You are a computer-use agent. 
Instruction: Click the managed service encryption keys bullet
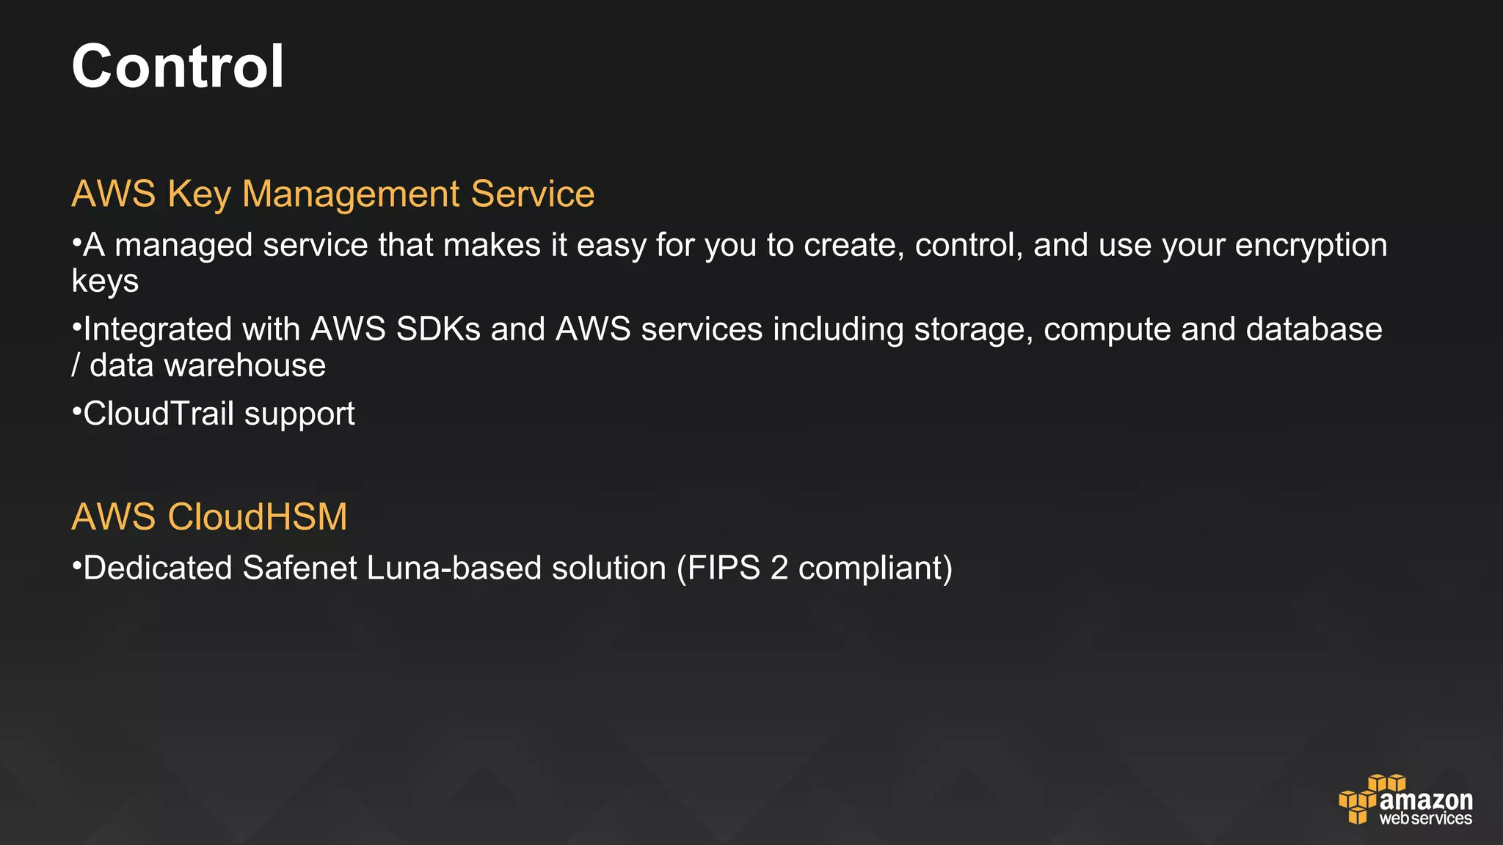(729, 263)
